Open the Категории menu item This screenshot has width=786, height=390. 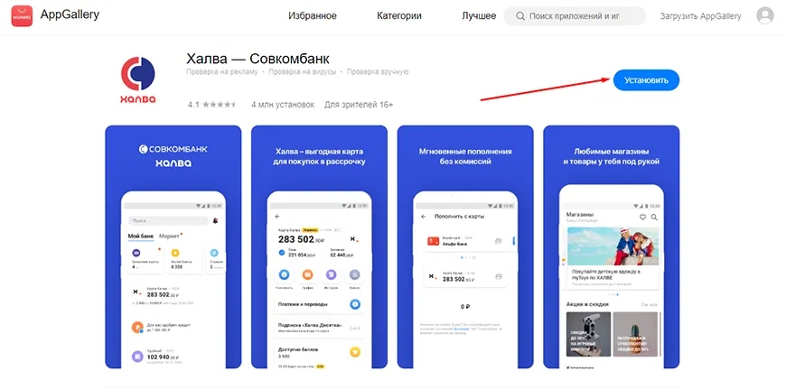tap(399, 16)
